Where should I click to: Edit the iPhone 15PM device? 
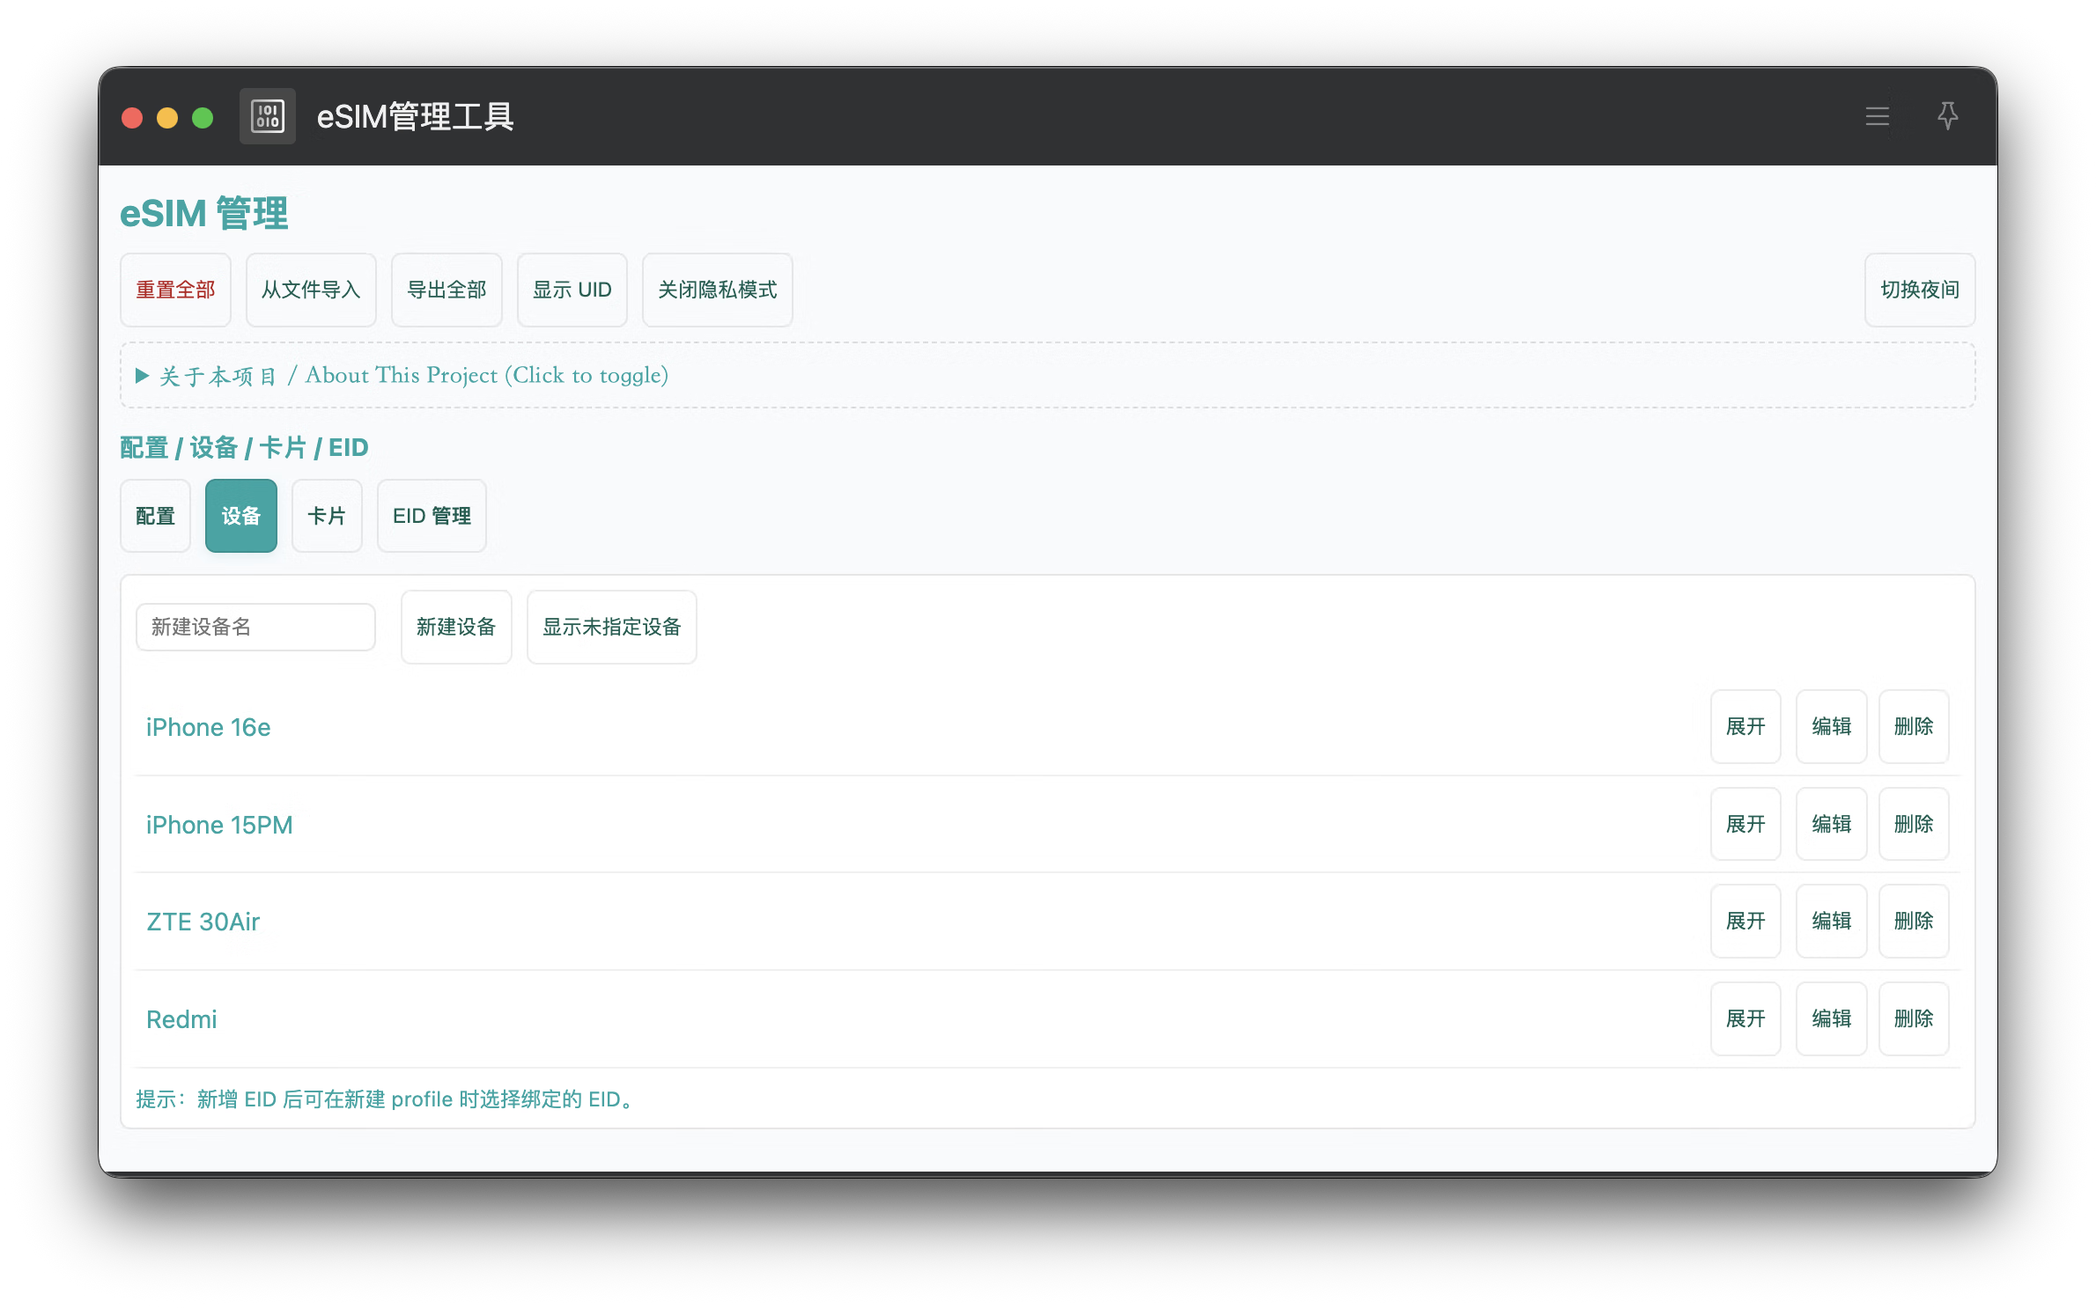click(1831, 824)
